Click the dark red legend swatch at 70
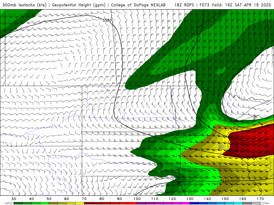Image resolution: width=274 pixels, height=205 pixels. pos(89,203)
